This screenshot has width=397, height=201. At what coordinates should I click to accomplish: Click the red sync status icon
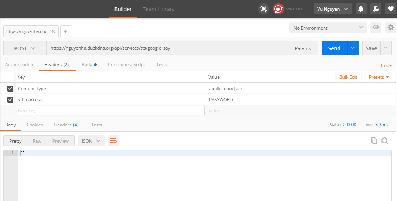tap(278, 9)
